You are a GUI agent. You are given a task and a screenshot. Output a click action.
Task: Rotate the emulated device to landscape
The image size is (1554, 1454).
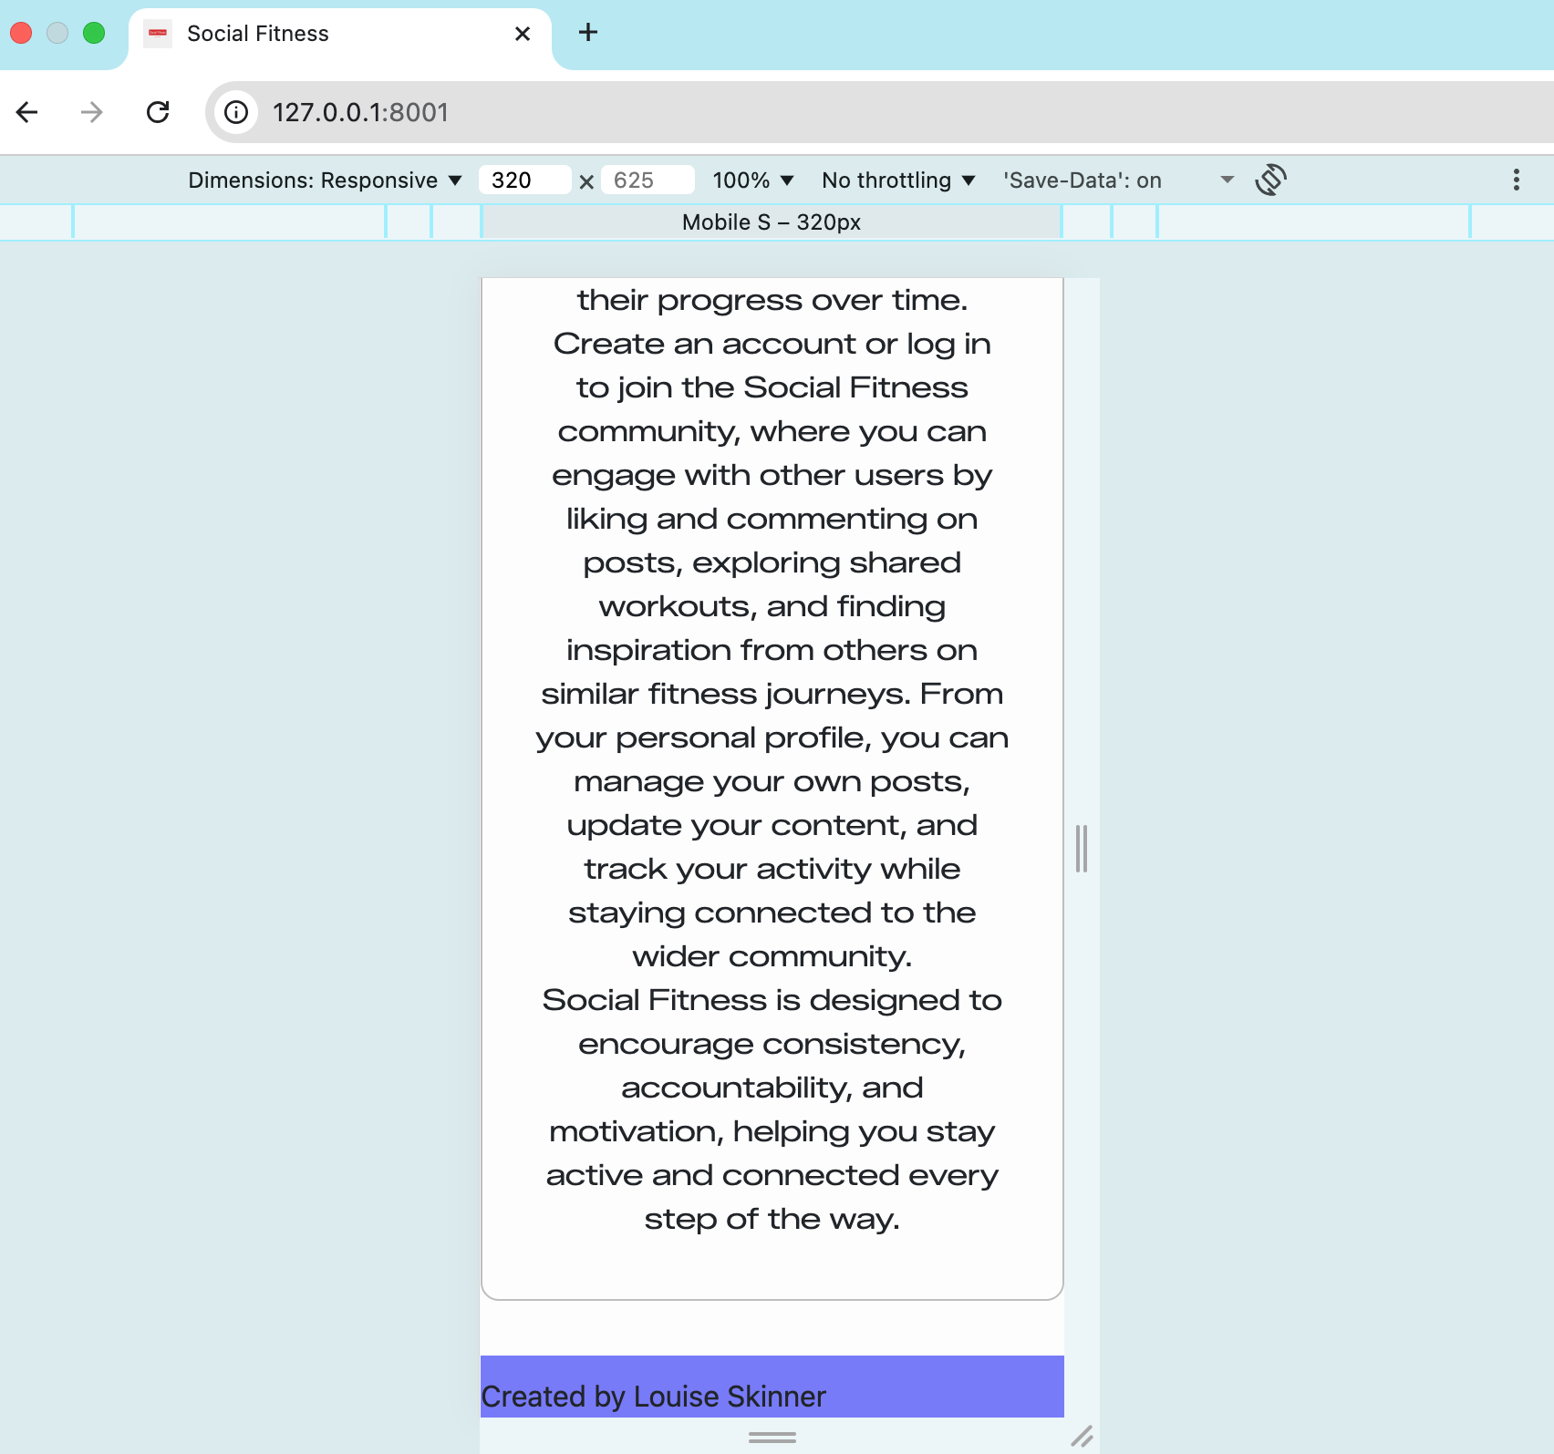1271,180
